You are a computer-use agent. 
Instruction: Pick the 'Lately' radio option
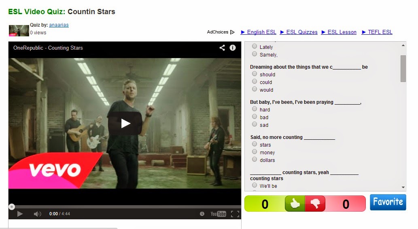pos(255,46)
